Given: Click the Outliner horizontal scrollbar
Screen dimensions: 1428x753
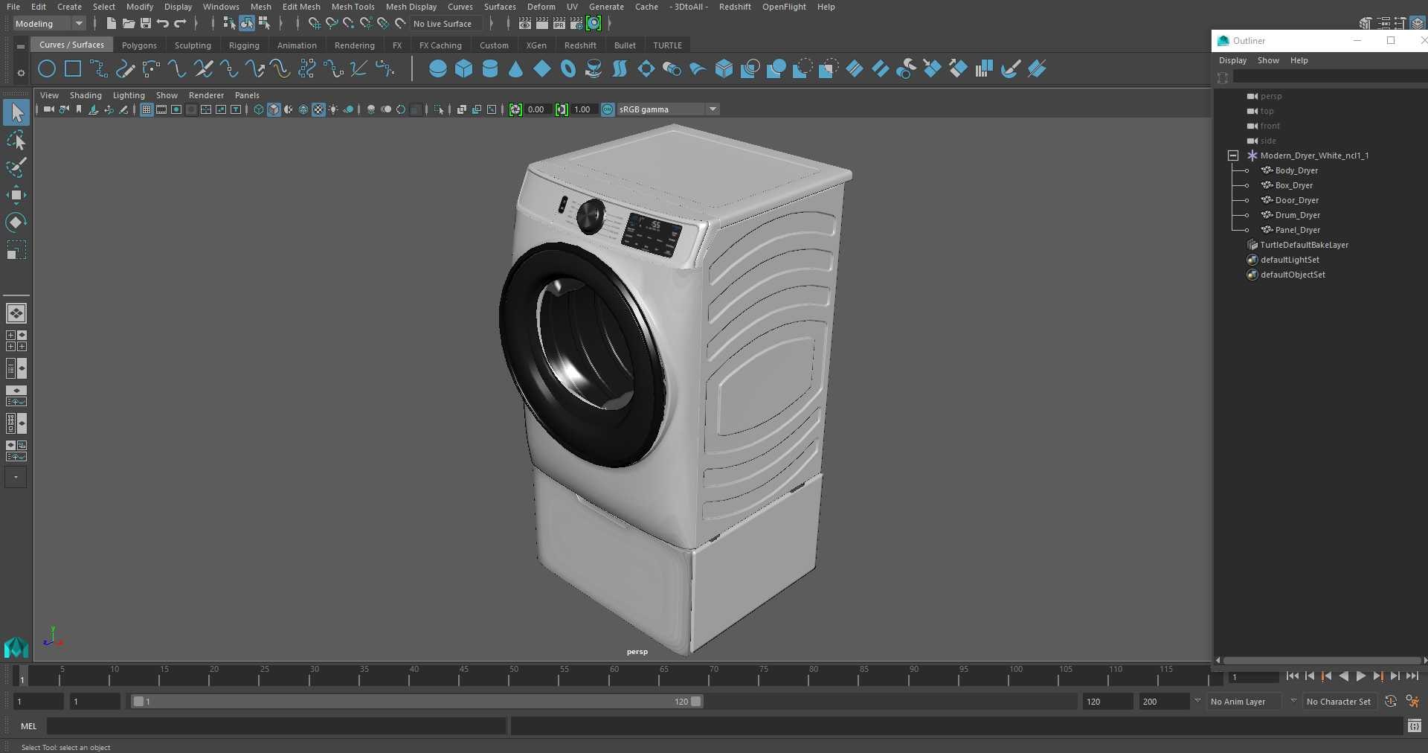Looking at the screenshot, I should [x=1322, y=660].
